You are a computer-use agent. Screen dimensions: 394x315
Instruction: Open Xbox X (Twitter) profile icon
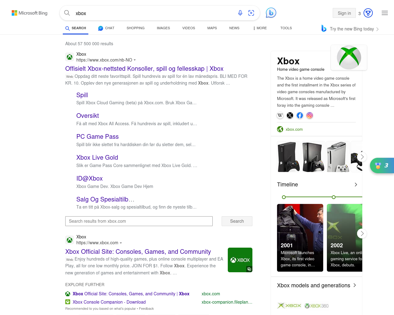[290, 115]
